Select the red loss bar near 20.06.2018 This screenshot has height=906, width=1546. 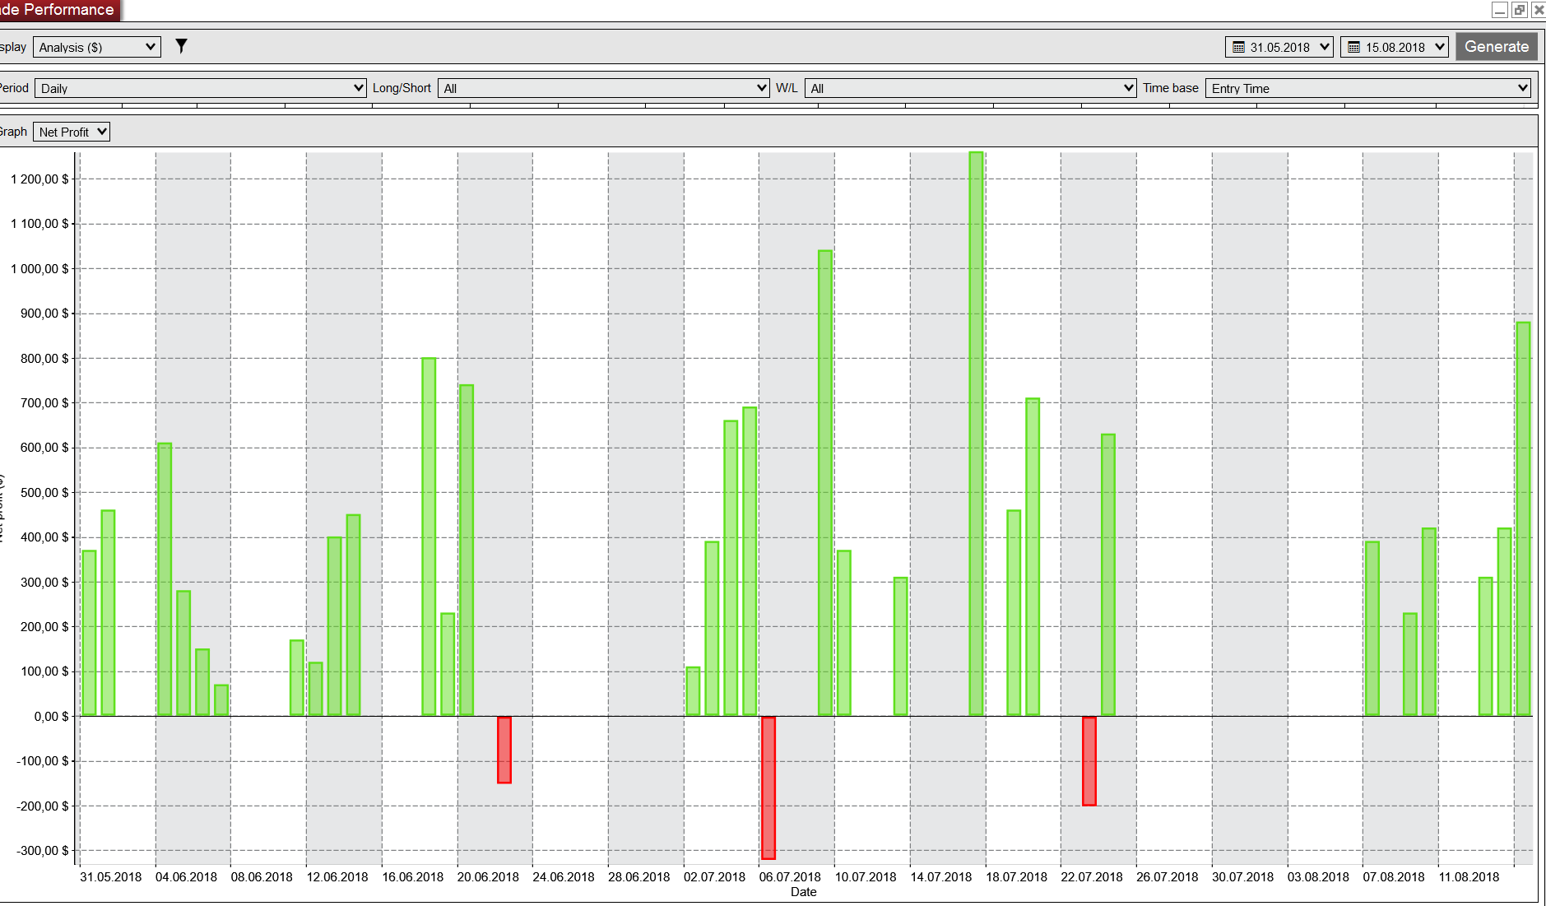pos(504,750)
